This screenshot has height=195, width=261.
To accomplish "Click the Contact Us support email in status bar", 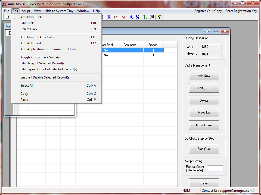I will [x=227, y=191].
